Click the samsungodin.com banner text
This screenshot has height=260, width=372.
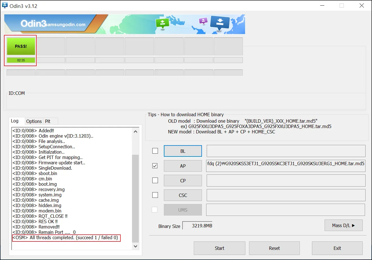coord(65,24)
